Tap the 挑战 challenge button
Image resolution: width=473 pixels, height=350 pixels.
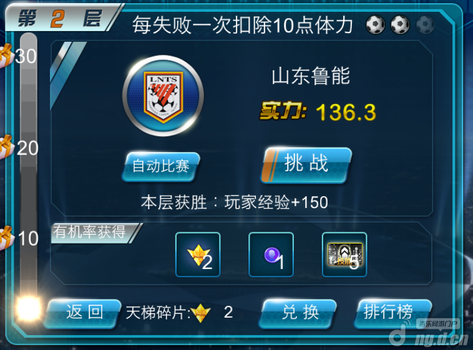click(x=306, y=165)
